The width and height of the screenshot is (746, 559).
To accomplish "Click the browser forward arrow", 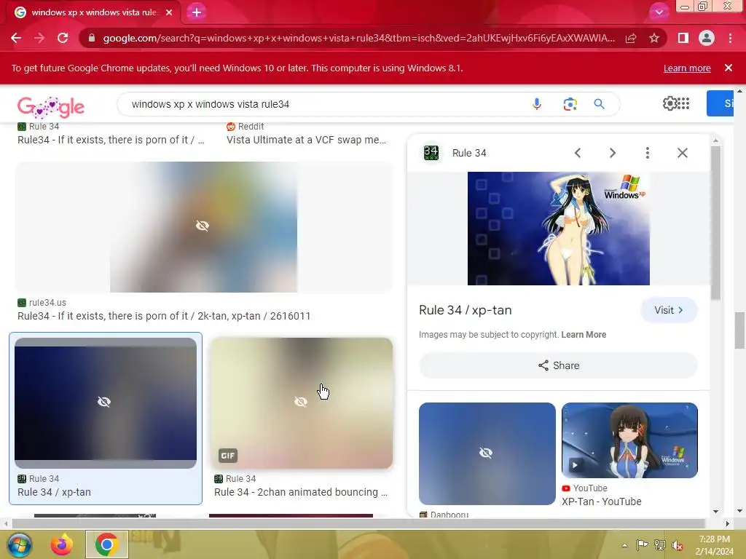I will (x=39, y=38).
